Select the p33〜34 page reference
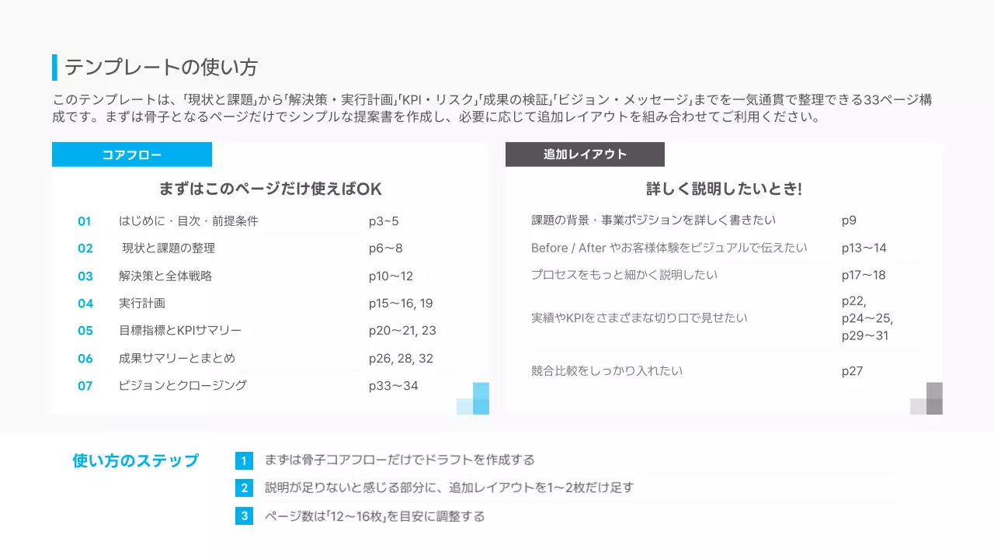994x559 pixels. click(394, 385)
